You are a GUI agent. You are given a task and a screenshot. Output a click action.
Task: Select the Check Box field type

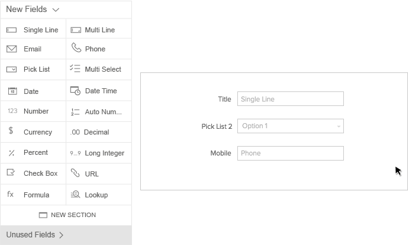coord(33,174)
